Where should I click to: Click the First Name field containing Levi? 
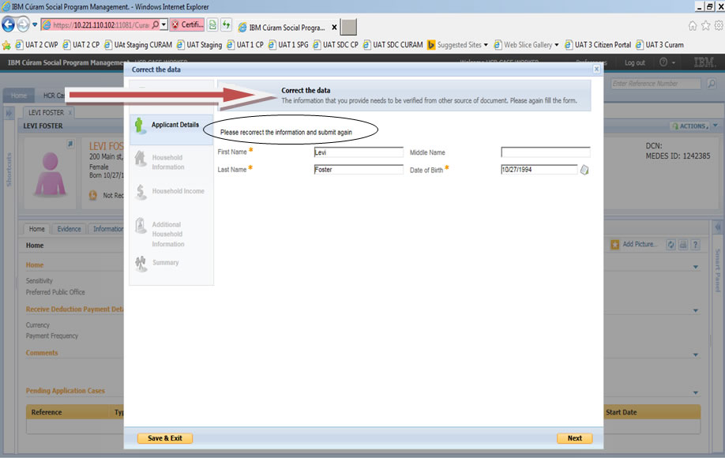coord(359,152)
